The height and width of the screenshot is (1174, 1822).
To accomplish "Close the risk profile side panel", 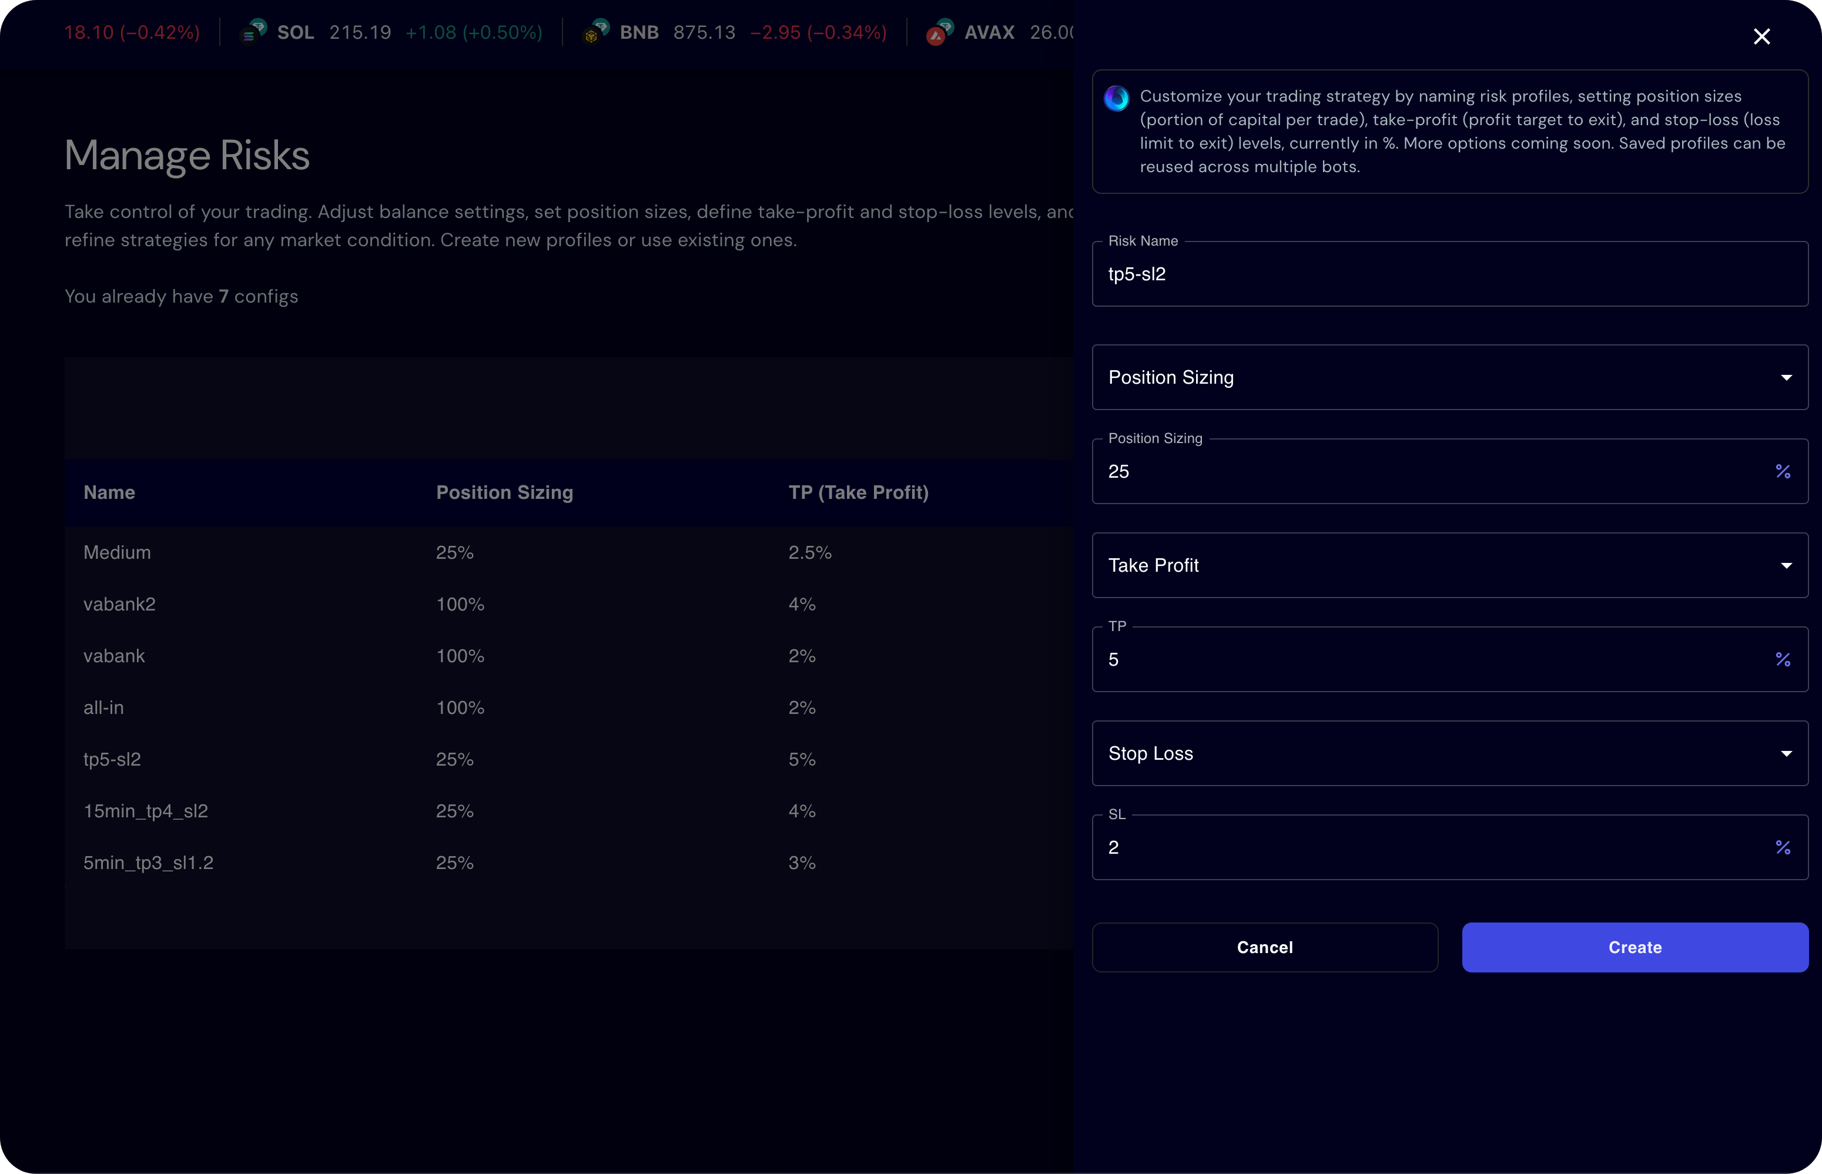I will pos(1761,36).
